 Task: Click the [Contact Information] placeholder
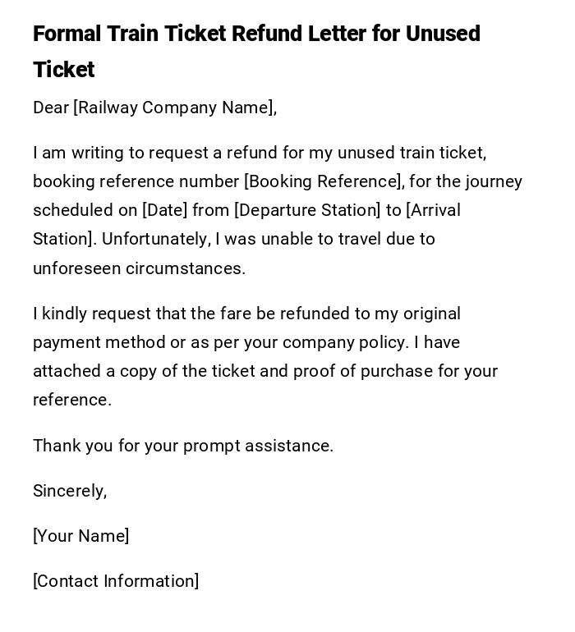click(x=116, y=581)
